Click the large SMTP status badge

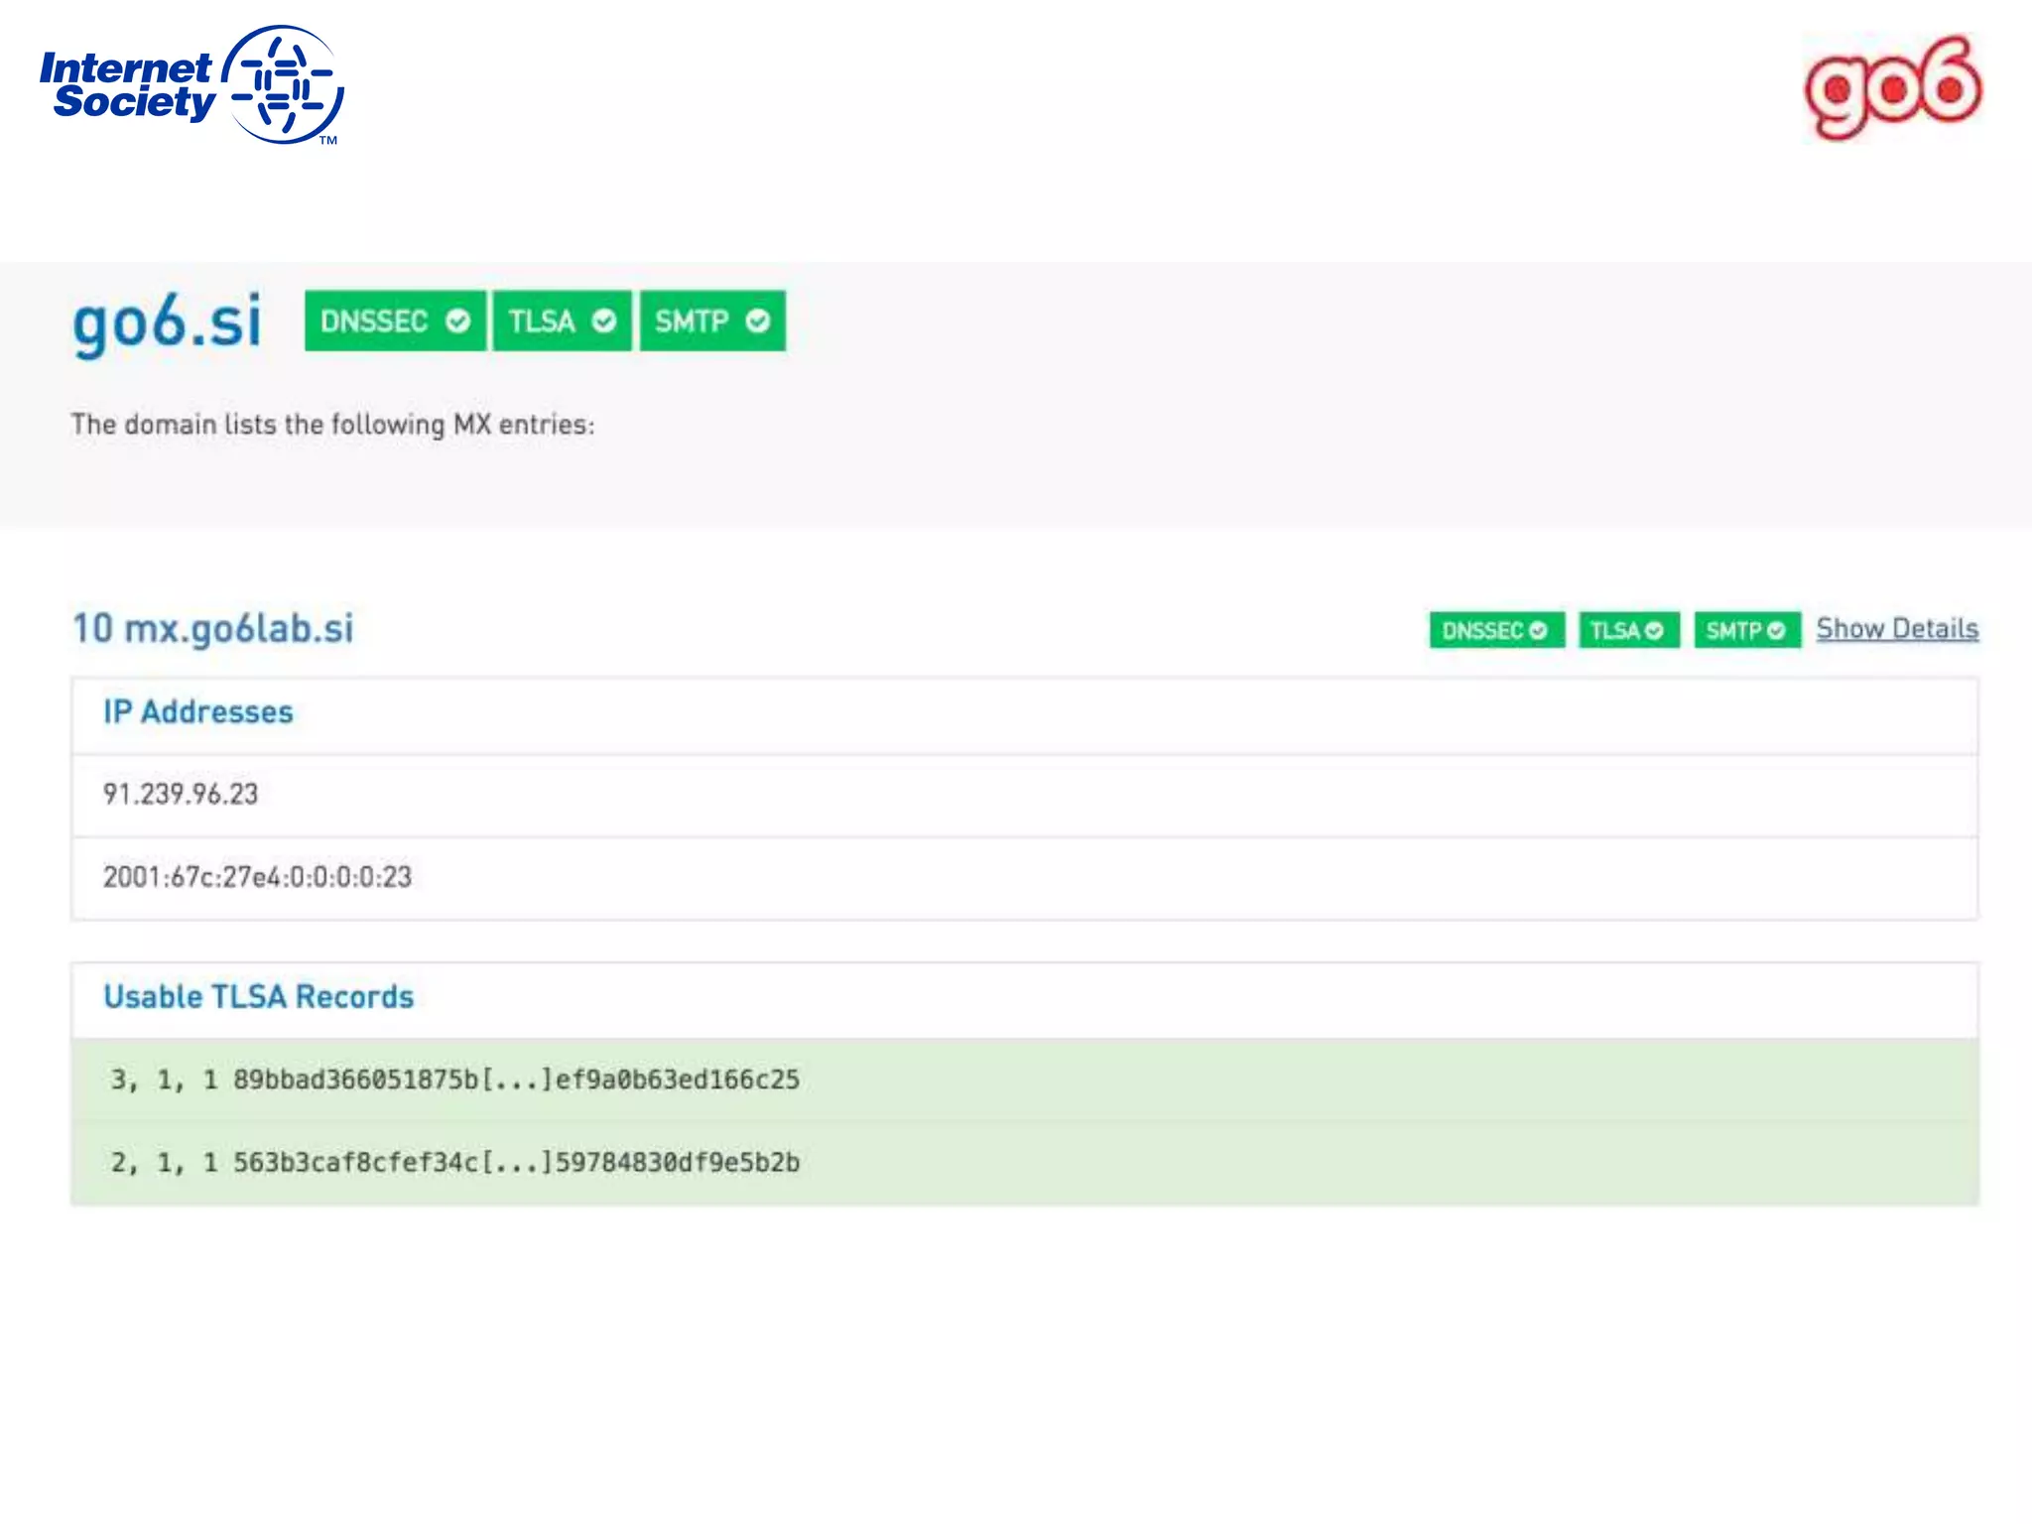[711, 321]
